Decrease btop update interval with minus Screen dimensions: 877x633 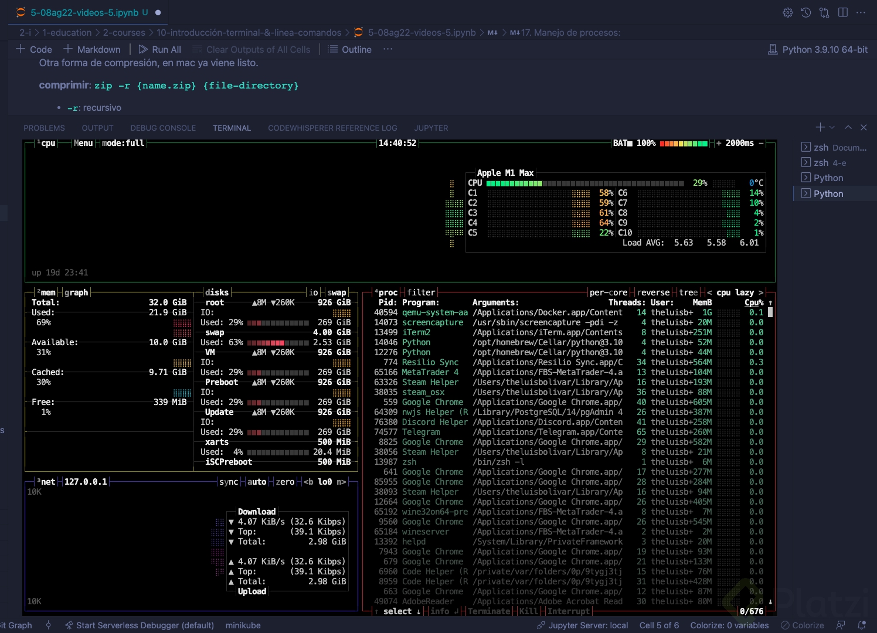click(x=761, y=143)
